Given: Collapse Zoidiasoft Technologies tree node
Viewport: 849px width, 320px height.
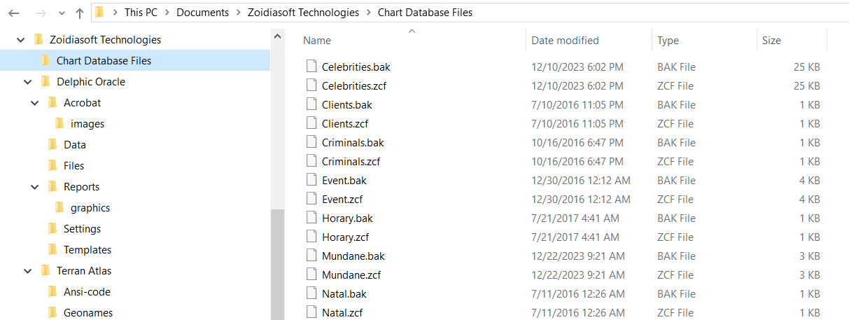Looking at the screenshot, I should [20, 40].
